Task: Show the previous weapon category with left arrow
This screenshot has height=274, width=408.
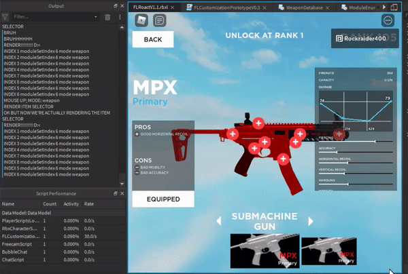Action: click(x=219, y=221)
